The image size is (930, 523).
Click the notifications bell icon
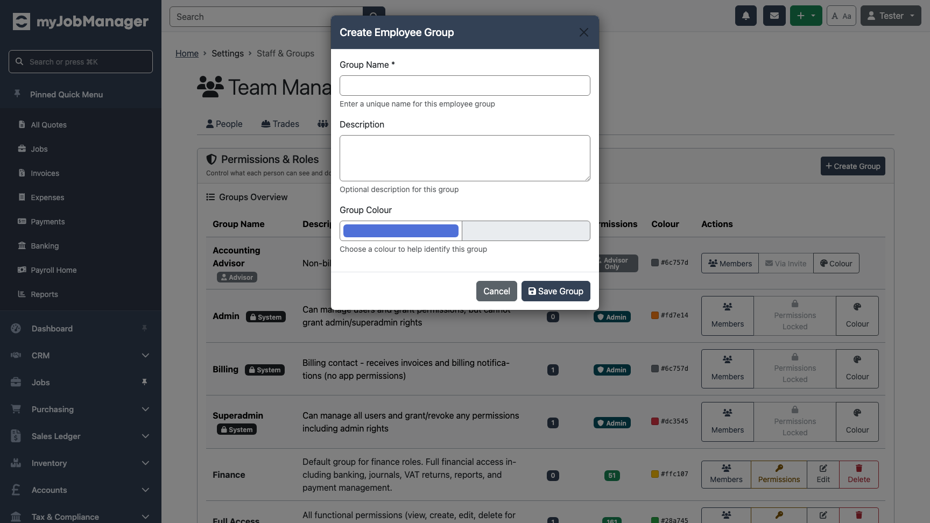746,16
